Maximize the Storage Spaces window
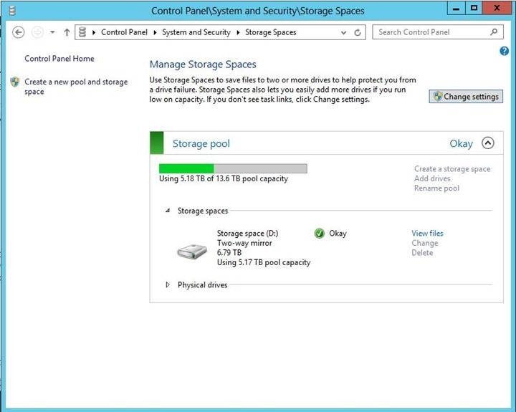This screenshot has width=516, height=412. pos(474,8)
